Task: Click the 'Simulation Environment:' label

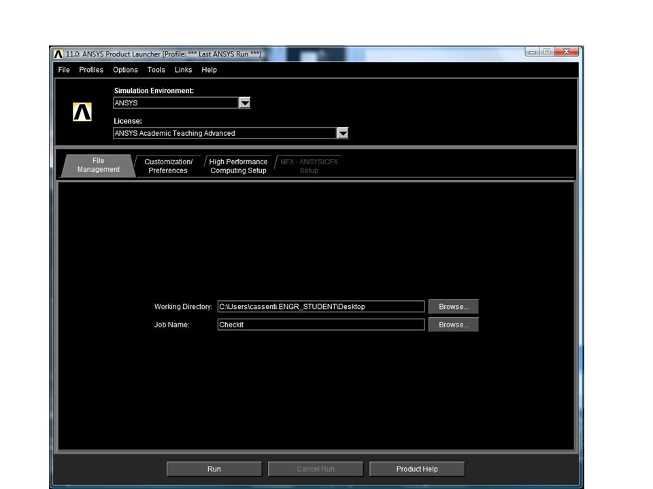Action: 154,90
